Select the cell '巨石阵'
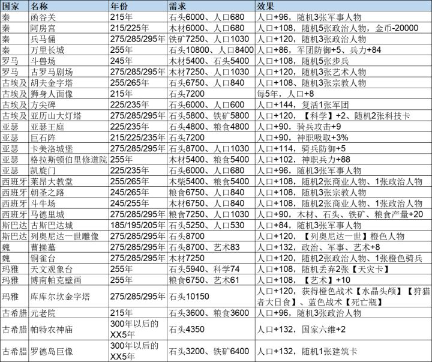 tap(68, 137)
